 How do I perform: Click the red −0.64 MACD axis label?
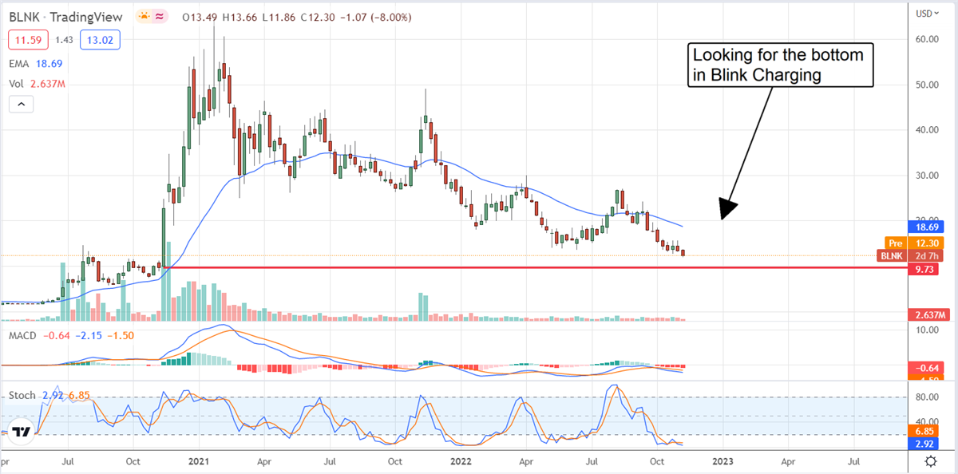tap(926, 366)
